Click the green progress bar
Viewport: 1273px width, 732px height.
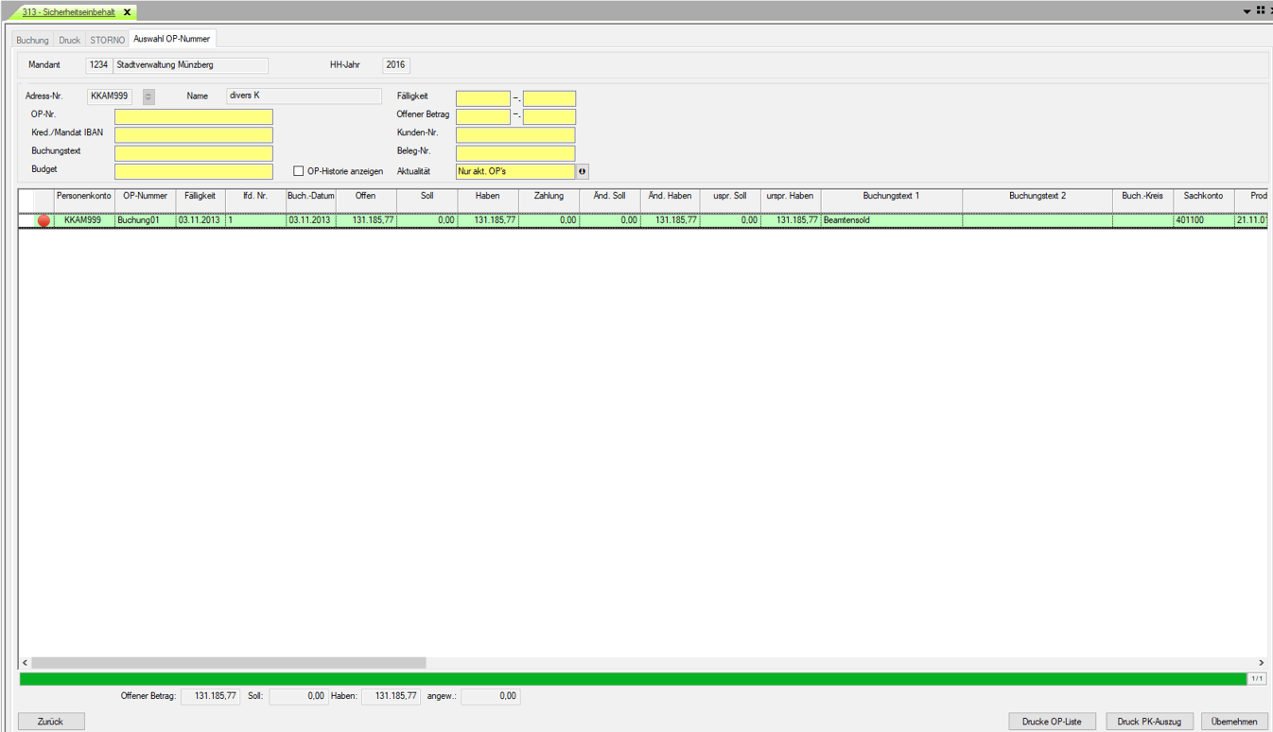pyautogui.click(x=632, y=678)
